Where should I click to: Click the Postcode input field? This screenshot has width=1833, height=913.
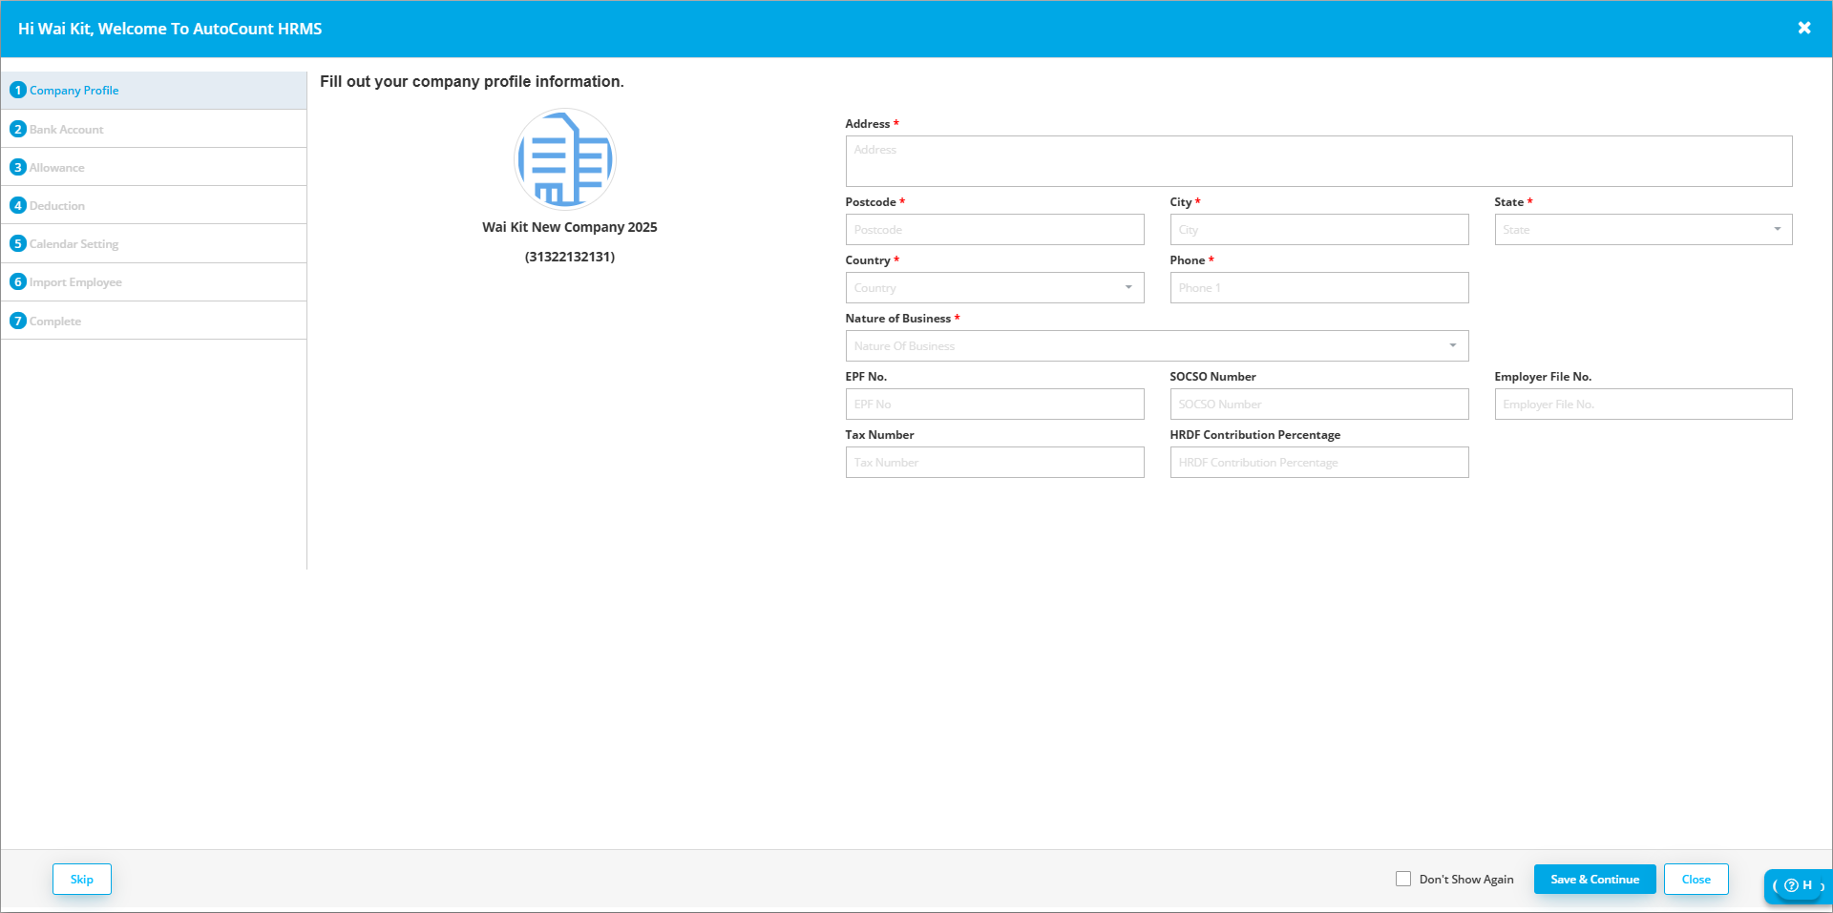coord(995,229)
